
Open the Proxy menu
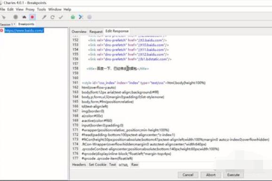pyautogui.click(x=30, y=9)
